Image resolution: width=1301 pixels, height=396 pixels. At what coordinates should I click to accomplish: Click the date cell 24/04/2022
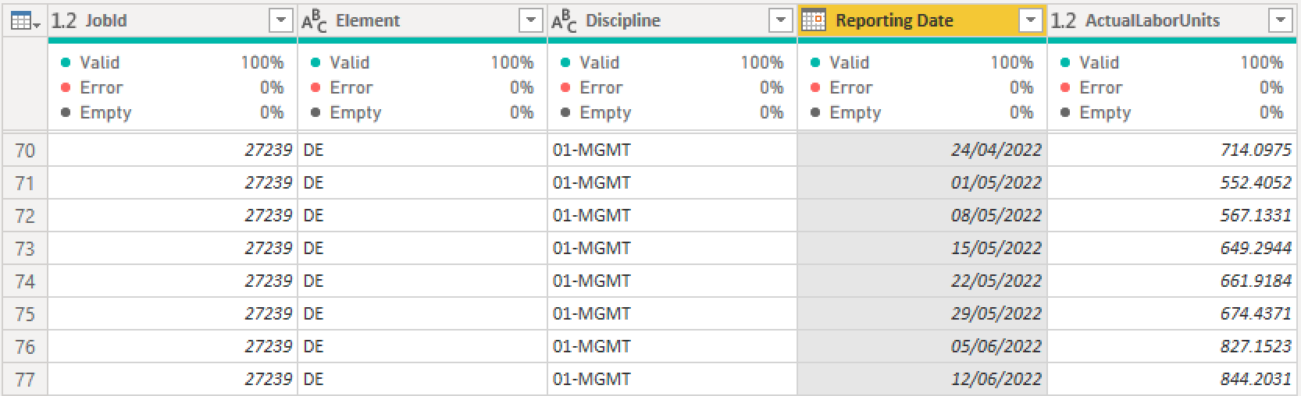922,150
